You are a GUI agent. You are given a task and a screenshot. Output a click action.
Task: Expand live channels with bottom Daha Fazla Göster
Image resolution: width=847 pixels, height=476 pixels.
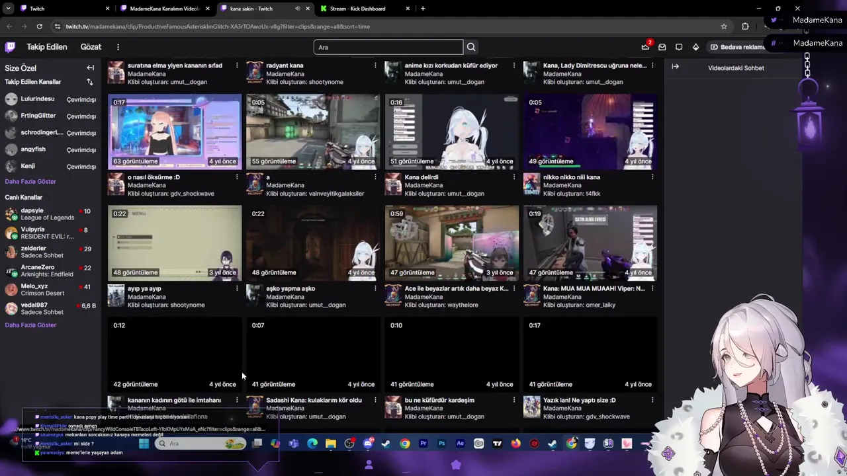tap(30, 325)
